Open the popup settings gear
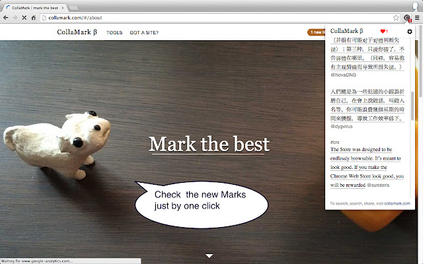This screenshot has width=423, height=264. (x=410, y=32)
